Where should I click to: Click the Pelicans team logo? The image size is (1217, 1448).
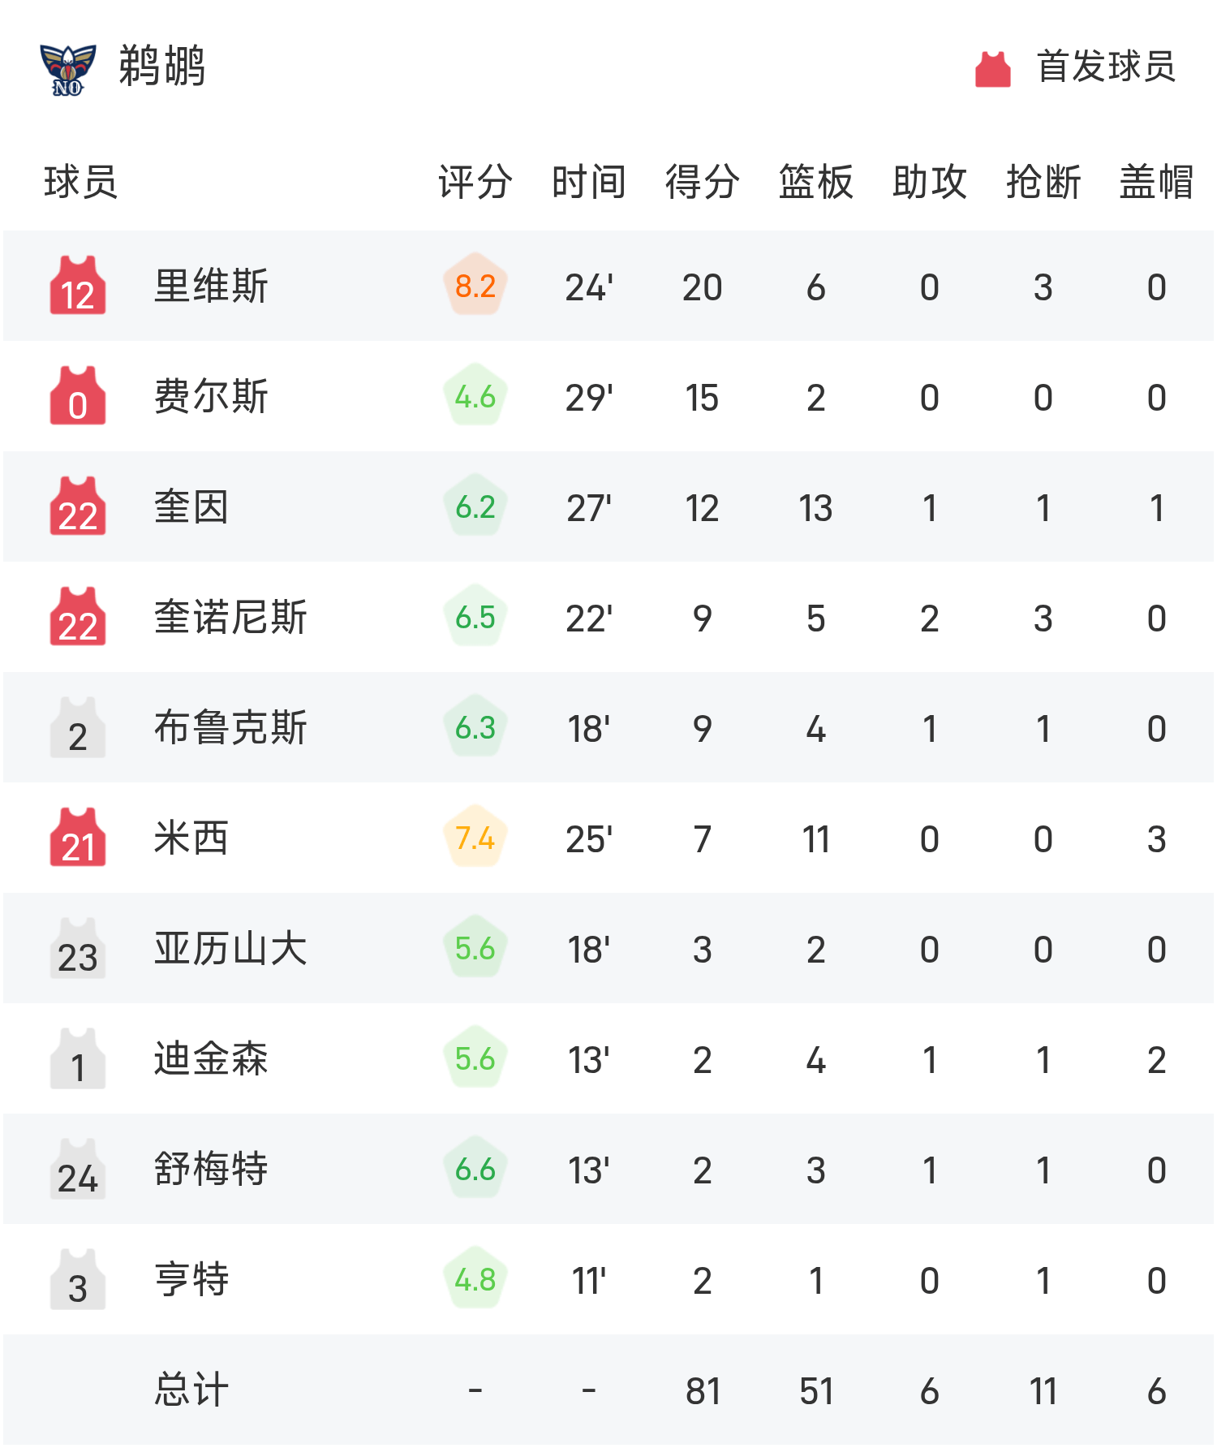[68, 69]
